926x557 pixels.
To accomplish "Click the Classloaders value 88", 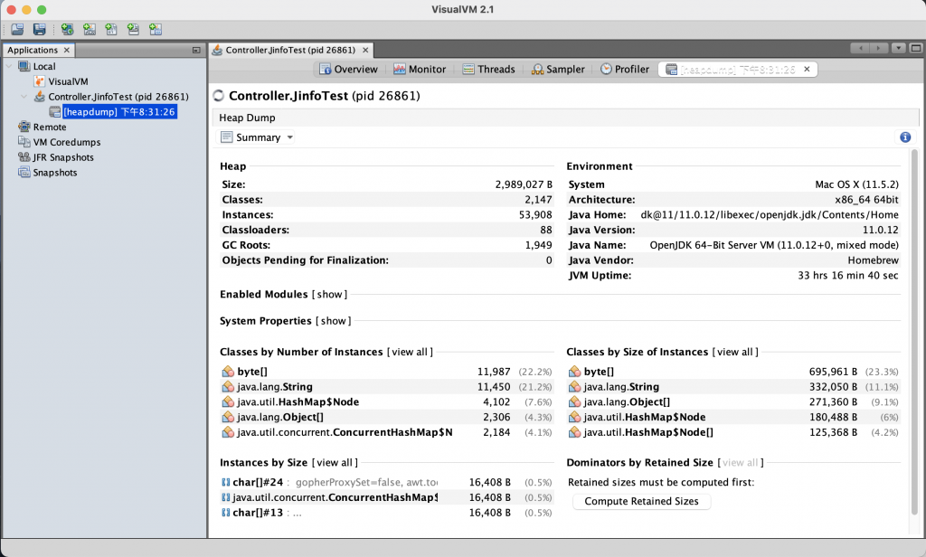I will [x=546, y=230].
